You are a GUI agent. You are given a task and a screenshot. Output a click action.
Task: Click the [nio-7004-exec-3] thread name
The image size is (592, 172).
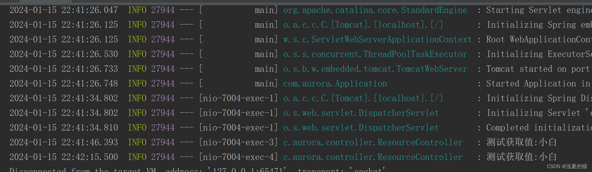[238, 143]
